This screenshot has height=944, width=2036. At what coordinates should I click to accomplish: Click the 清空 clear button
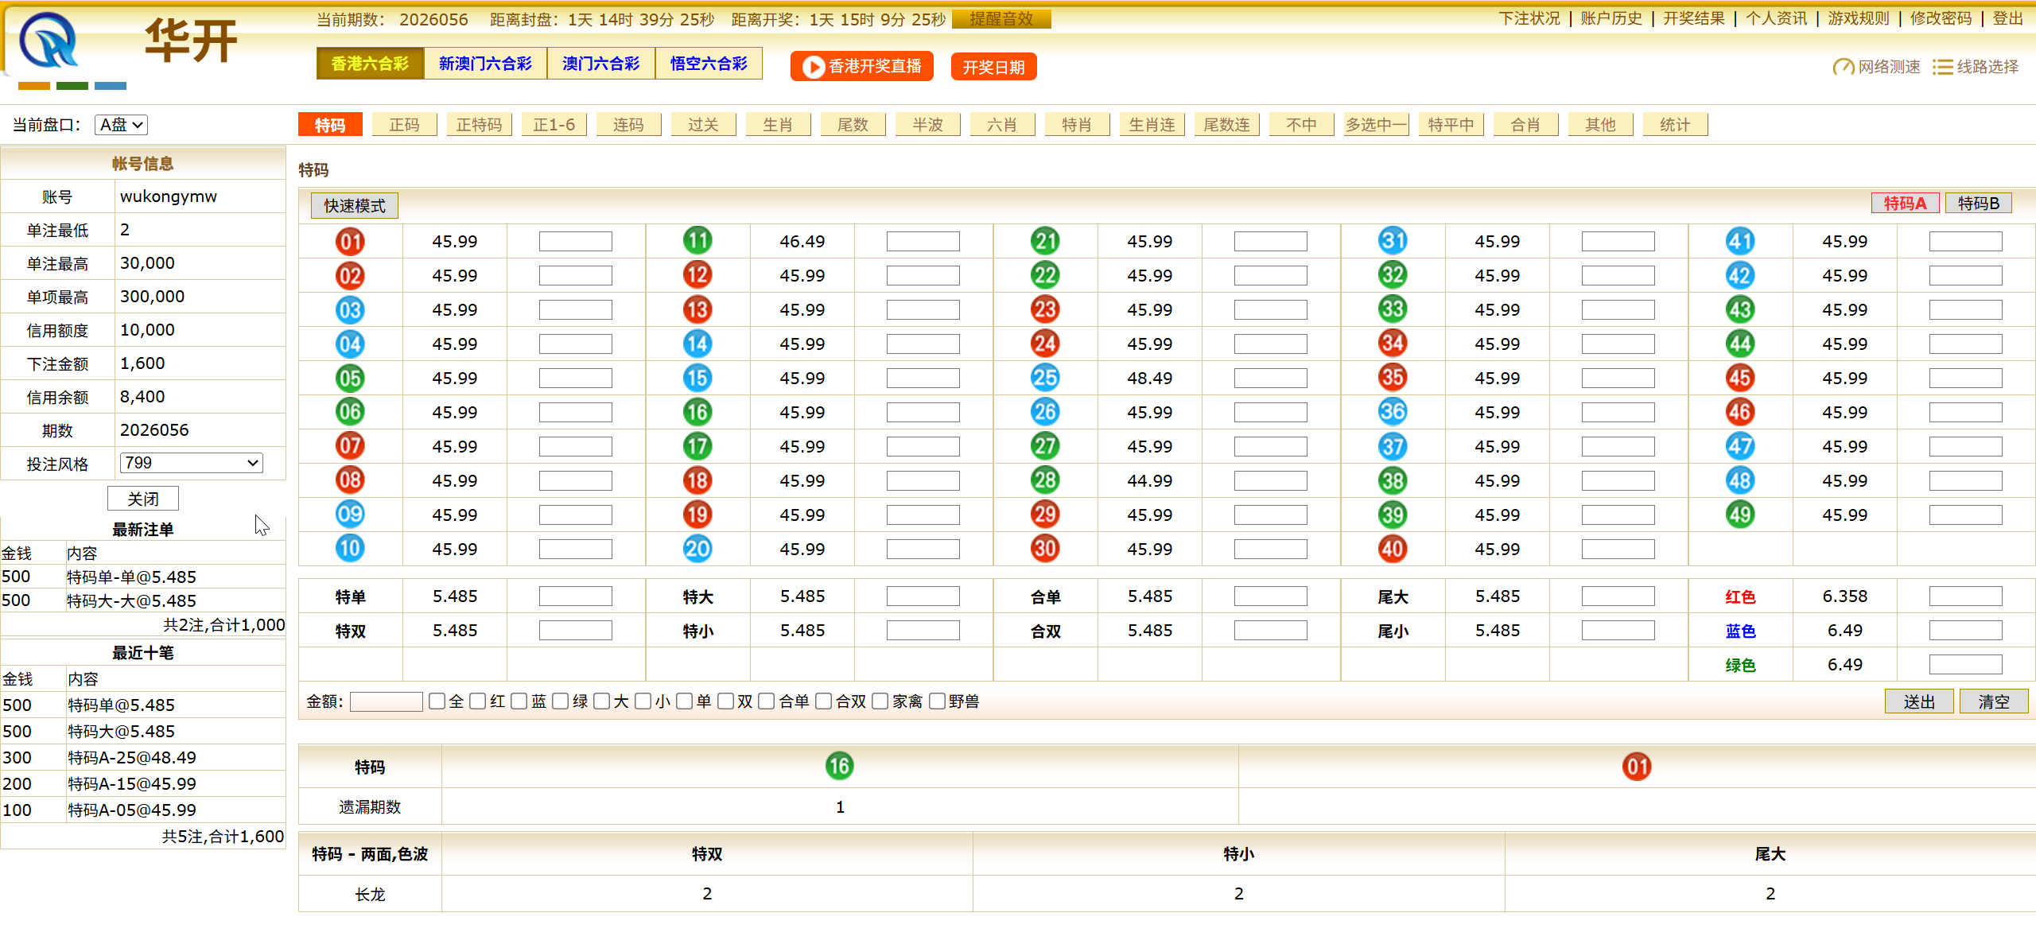click(x=1994, y=701)
